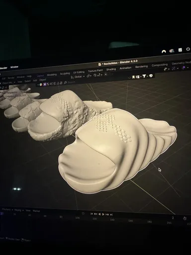The width and height of the screenshot is (191, 255).
Task: Click the document icon in the title bar
Action: [x=99, y=64]
